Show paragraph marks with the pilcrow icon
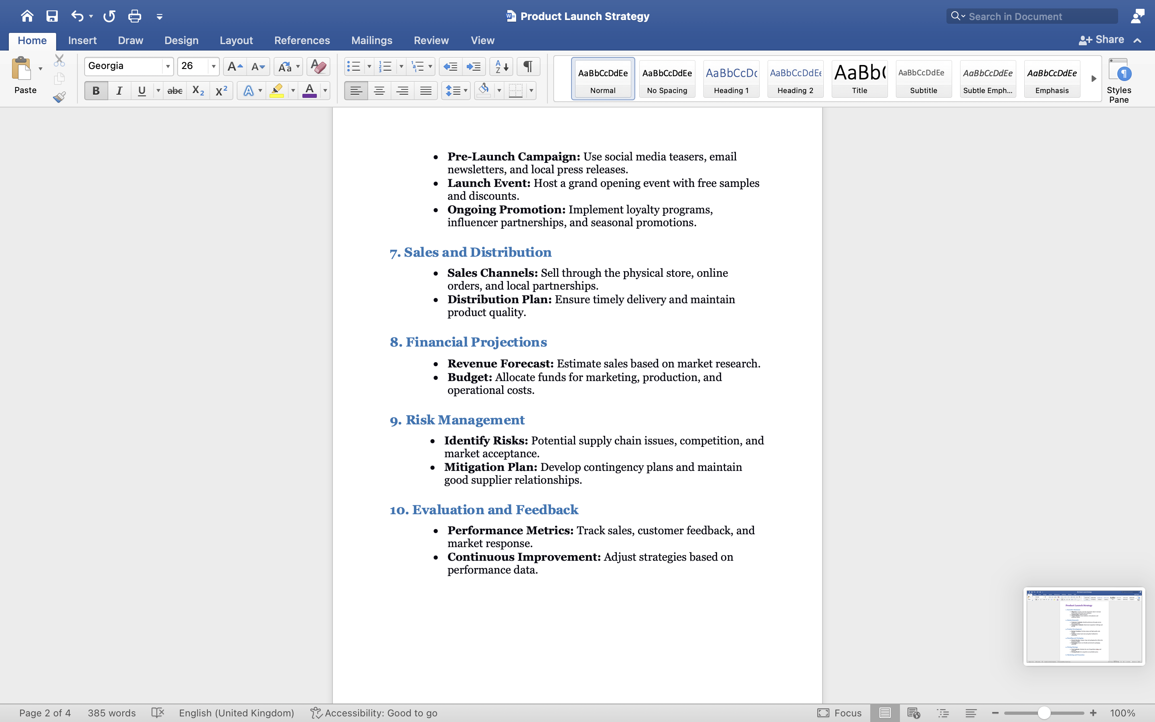1155x722 pixels. click(528, 66)
